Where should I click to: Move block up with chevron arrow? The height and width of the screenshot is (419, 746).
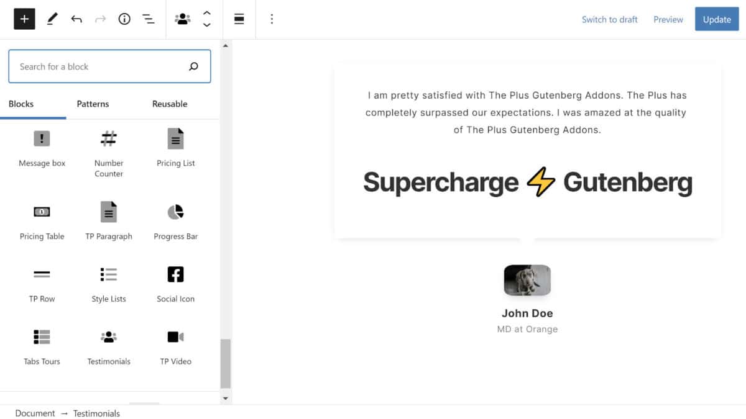(x=207, y=13)
